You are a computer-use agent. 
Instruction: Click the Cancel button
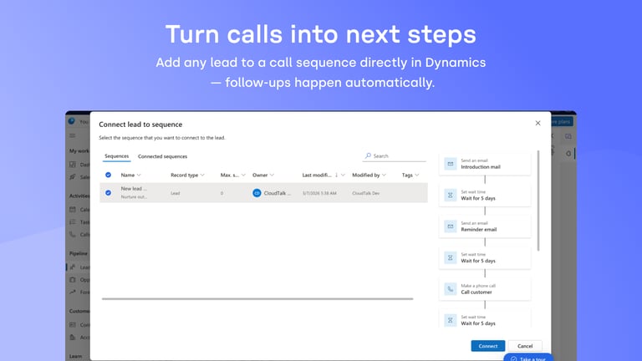pyautogui.click(x=525, y=346)
